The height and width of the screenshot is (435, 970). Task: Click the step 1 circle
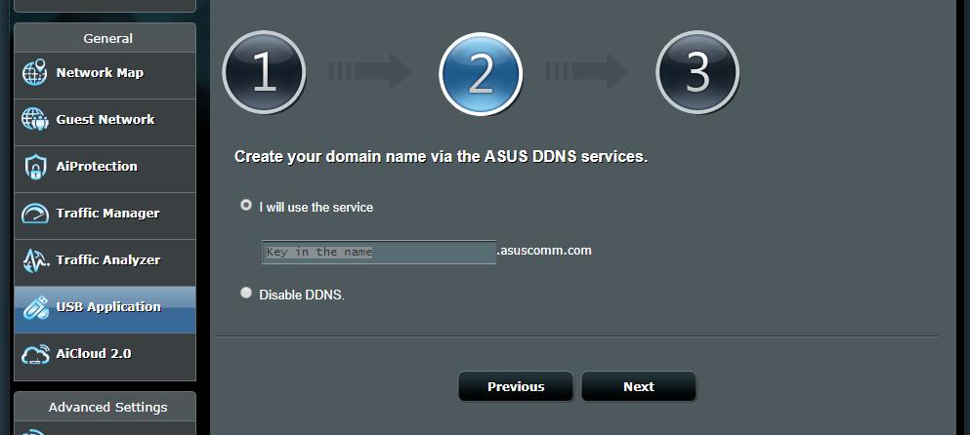coord(264,72)
